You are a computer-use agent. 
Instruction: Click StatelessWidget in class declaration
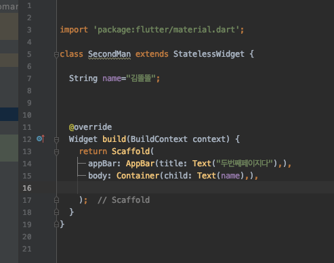point(209,54)
